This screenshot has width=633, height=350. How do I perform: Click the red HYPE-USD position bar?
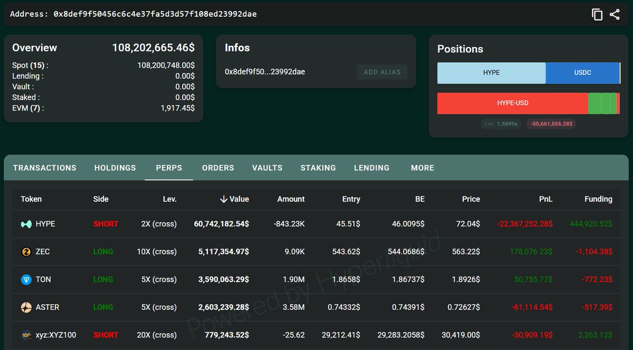coord(513,104)
